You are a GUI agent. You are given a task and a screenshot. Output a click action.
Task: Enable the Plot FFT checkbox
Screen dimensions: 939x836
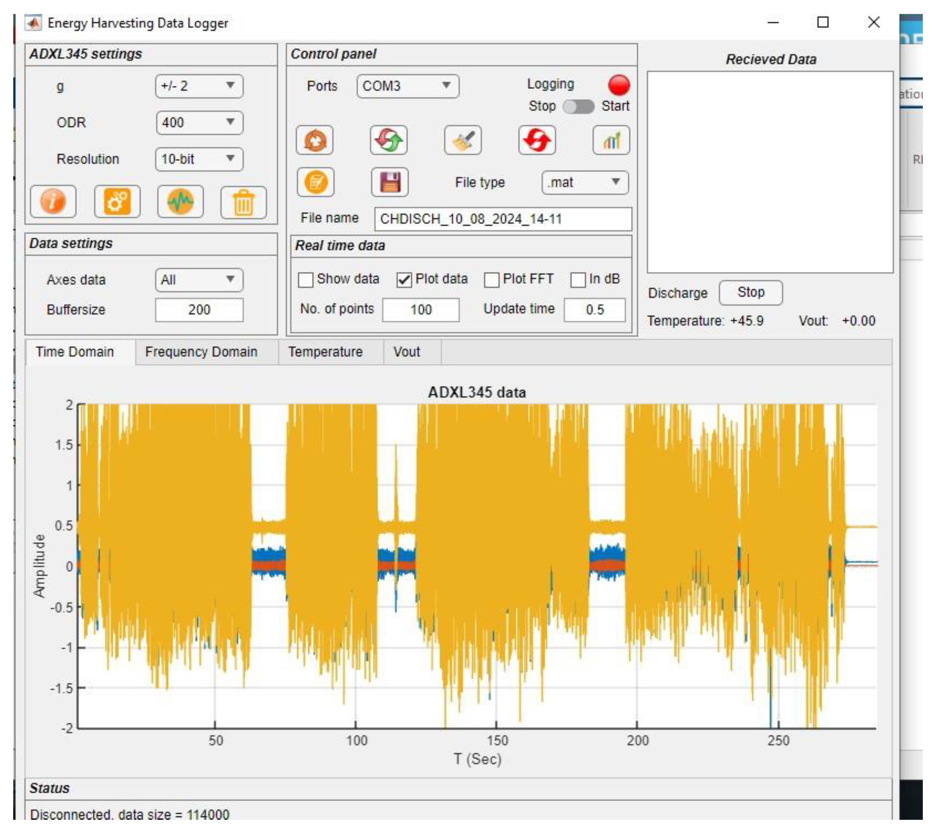tap(491, 280)
